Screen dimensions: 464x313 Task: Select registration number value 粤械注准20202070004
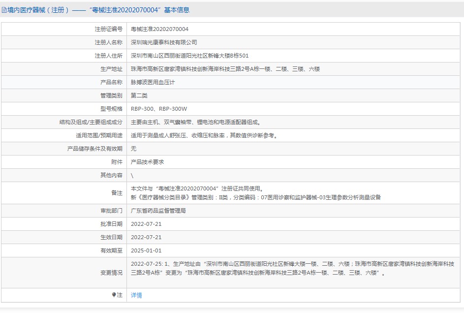pos(159,29)
